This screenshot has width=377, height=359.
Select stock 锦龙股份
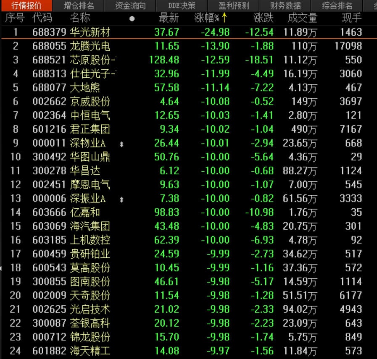coord(90,337)
